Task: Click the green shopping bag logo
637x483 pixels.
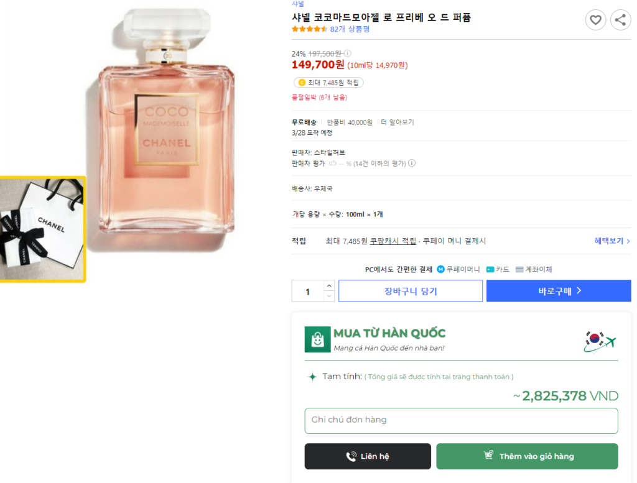Action: point(317,339)
